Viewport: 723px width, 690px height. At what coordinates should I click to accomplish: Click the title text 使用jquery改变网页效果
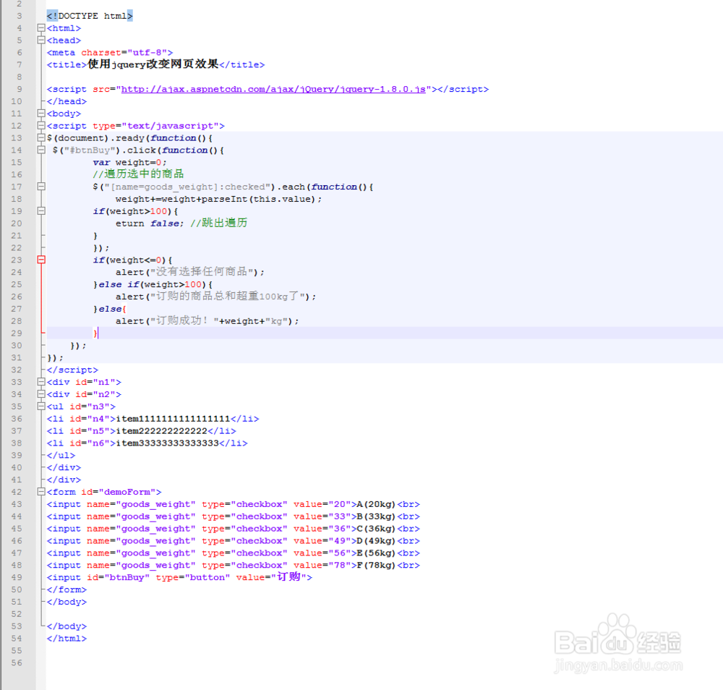pyautogui.click(x=153, y=64)
